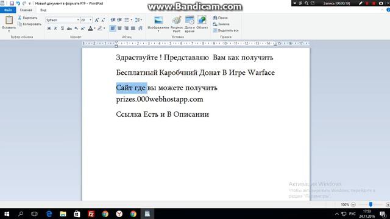Launch Microsoft Edge from taskbar
The width and height of the screenshot is (390, 219).
(x=49, y=214)
